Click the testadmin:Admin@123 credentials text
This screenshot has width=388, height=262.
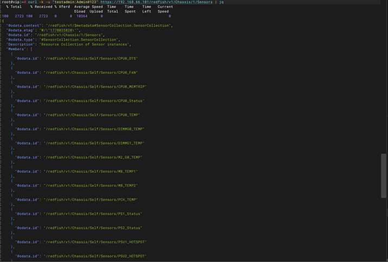click(75, 2)
